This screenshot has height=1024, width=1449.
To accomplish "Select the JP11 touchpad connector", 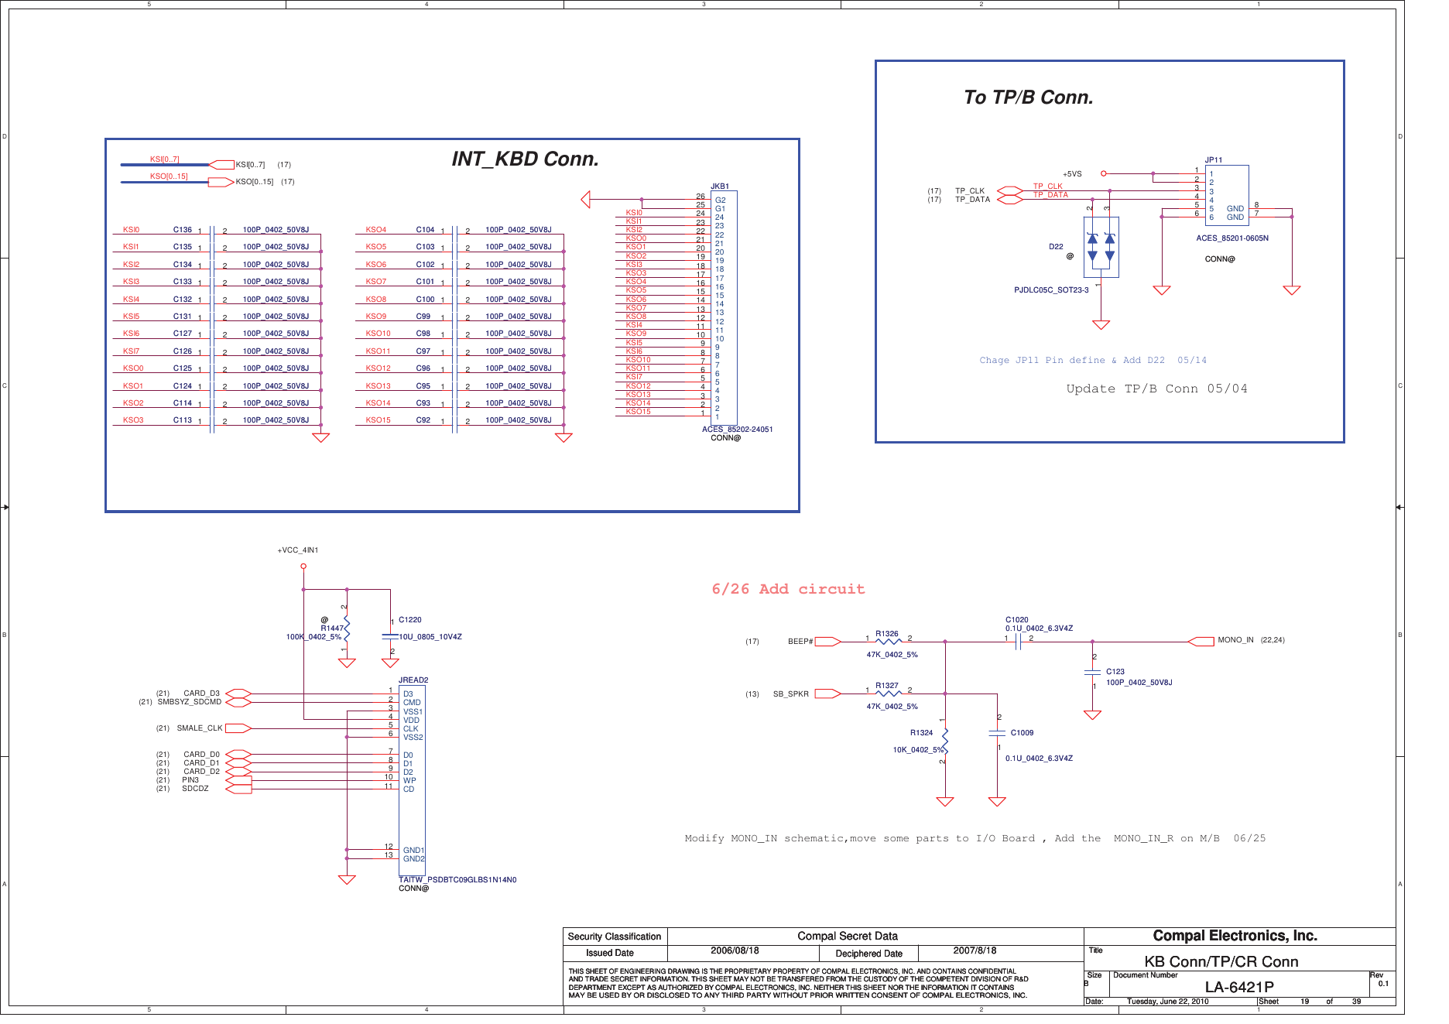I will (1227, 196).
